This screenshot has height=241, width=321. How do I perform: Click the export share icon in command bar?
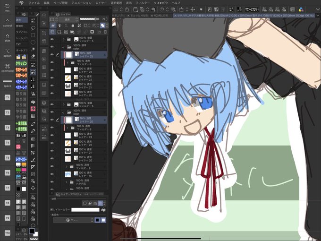point(127,9)
